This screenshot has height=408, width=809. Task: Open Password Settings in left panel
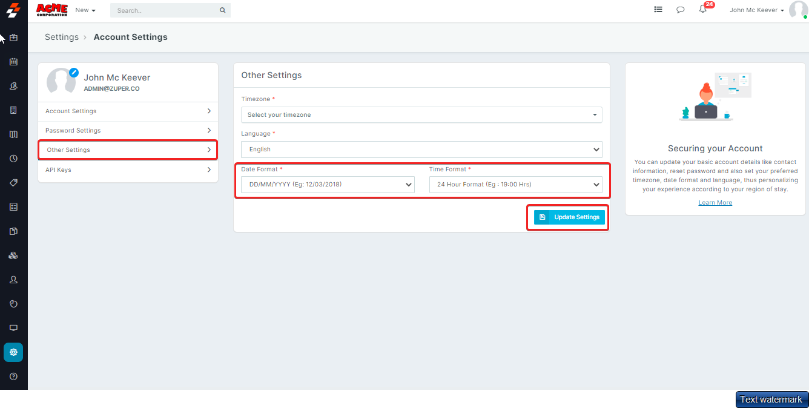point(128,131)
